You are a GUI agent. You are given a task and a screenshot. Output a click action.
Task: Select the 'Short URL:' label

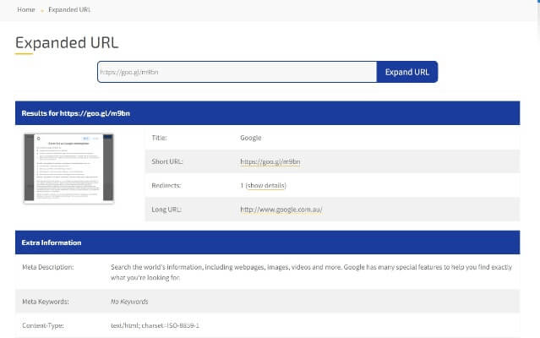tap(167, 161)
